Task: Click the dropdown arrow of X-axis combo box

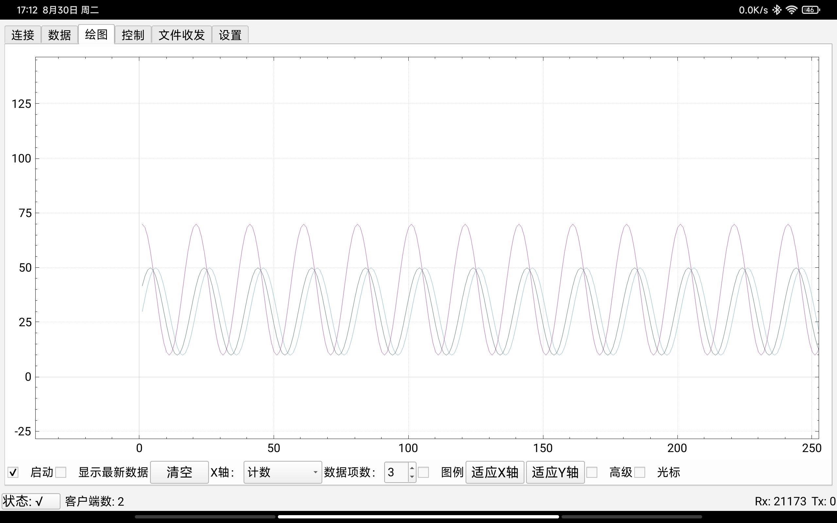Action: point(315,472)
